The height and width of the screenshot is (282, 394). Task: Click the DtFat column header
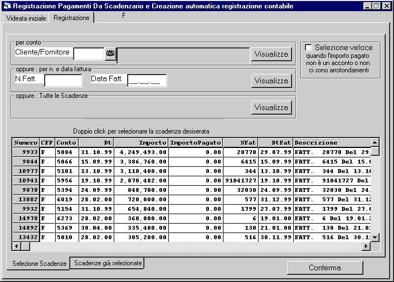[x=276, y=143]
